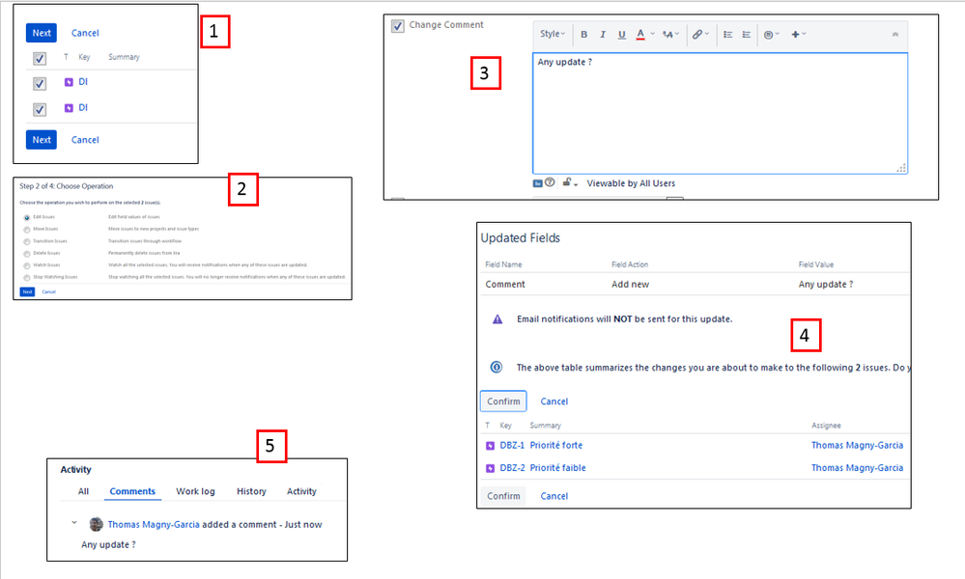Click the comment text area
Image resolution: width=965 pixels, height=579 pixels.
pyautogui.click(x=720, y=113)
